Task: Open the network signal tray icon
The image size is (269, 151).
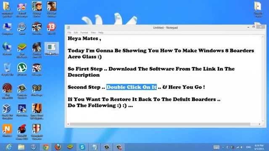Action: [237, 147]
